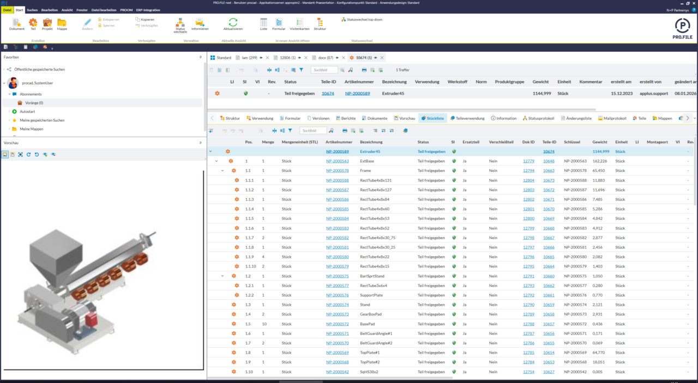Switch to the Bearbeiten ribbon tab
This screenshot has width=698, height=383.
(50, 10)
